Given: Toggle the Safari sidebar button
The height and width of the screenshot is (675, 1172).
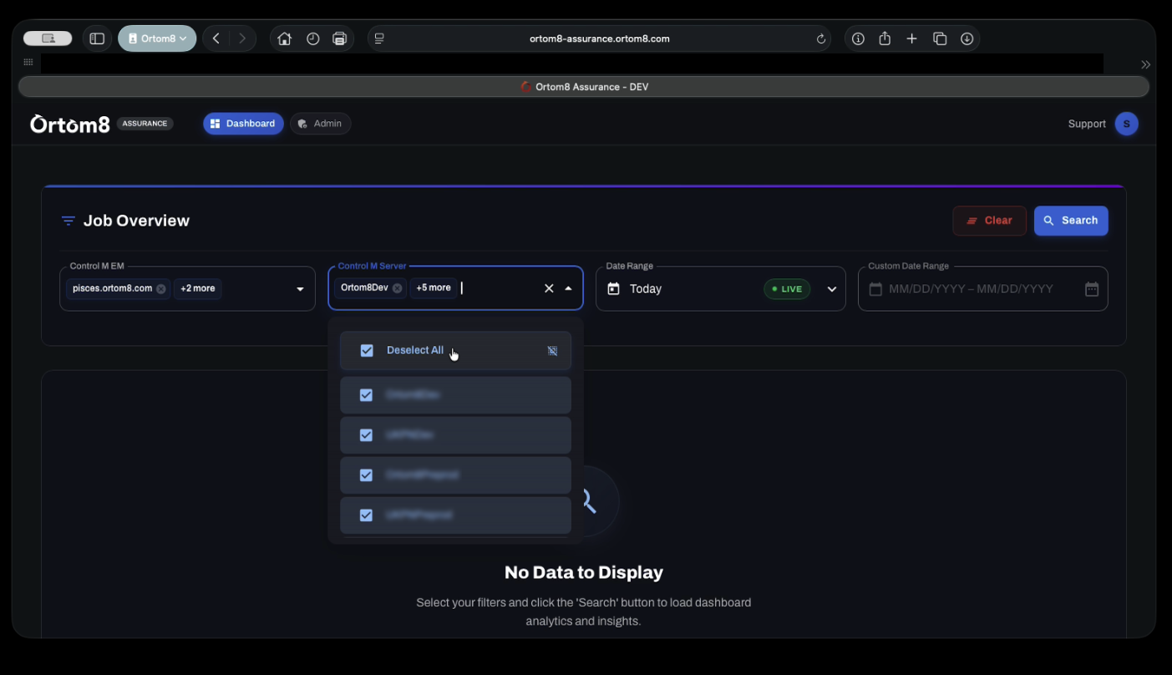Looking at the screenshot, I should [97, 38].
